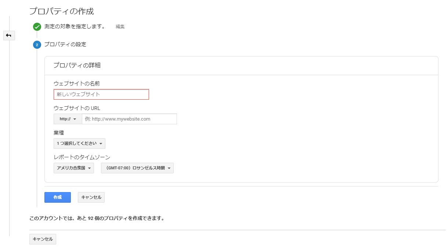The image size is (448, 250).
Task: Click the 業種 field label
Action: pyautogui.click(x=59, y=133)
